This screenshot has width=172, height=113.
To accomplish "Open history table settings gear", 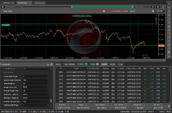I will point(169,106).
